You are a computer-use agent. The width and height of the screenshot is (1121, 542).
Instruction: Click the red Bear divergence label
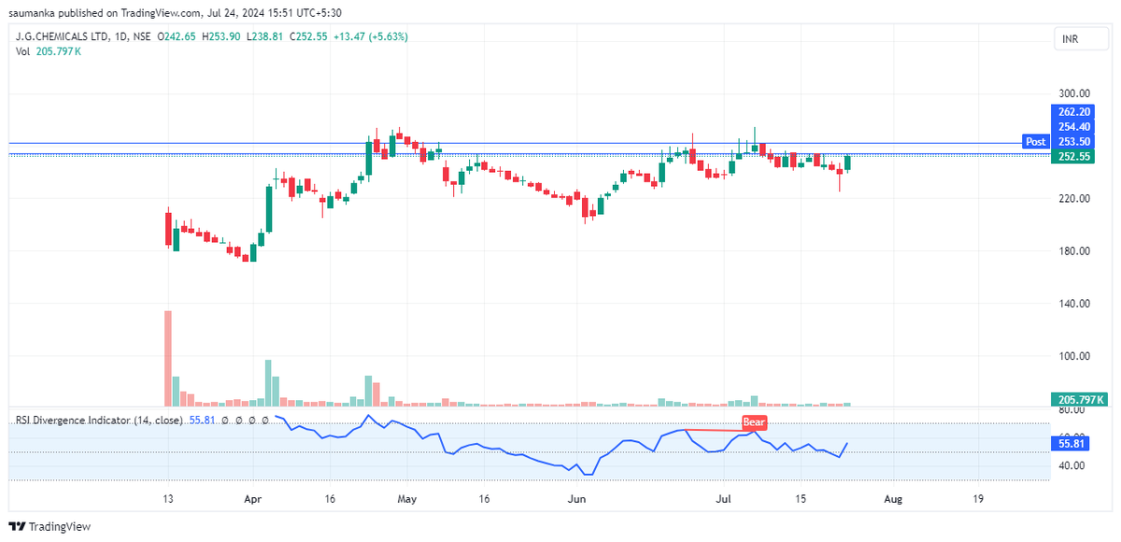[x=754, y=422]
